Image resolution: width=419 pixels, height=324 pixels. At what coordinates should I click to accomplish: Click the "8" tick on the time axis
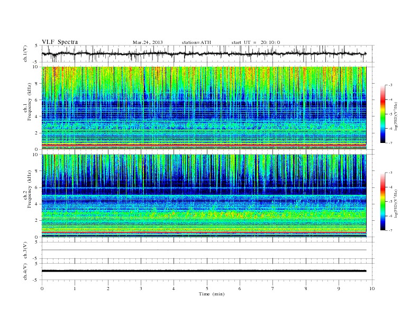(306, 289)
